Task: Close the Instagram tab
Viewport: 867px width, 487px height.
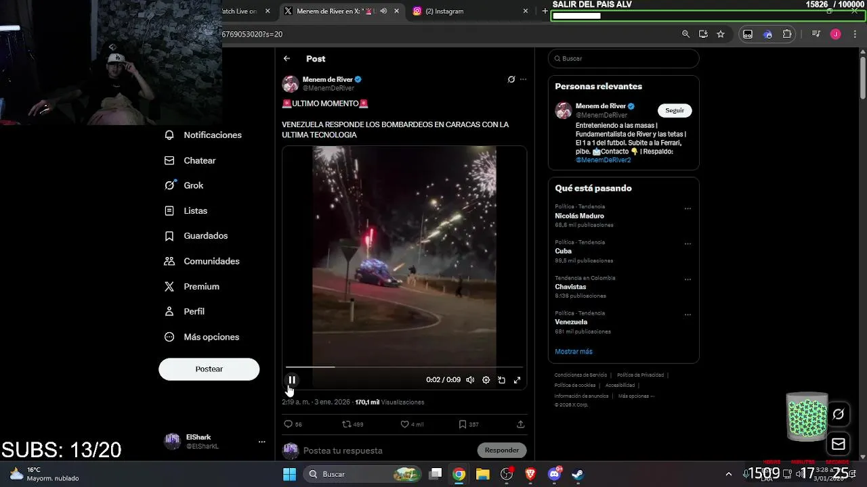Action: point(526,11)
